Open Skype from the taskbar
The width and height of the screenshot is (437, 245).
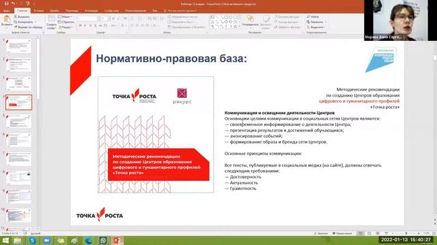pos(32,240)
